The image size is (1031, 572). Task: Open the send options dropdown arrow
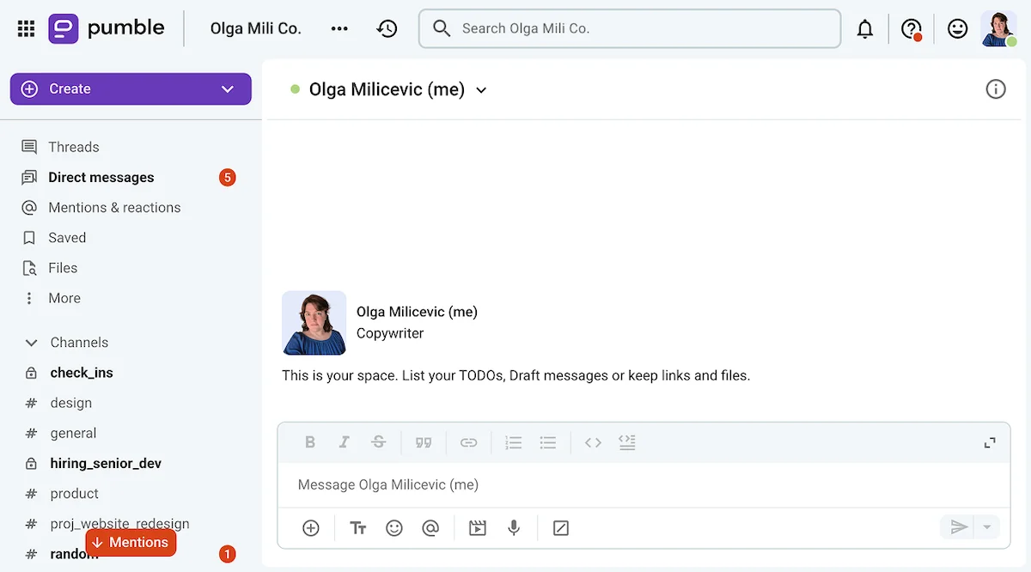[x=986, y=526]
